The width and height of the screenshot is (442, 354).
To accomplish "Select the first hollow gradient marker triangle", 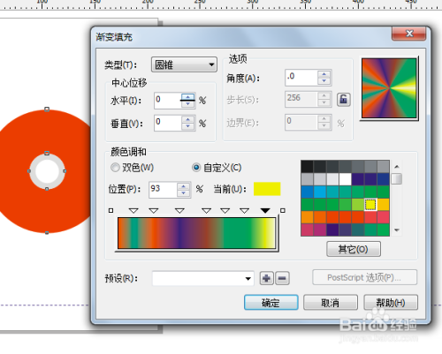I will pyautogui.click(x=133, y=210).
